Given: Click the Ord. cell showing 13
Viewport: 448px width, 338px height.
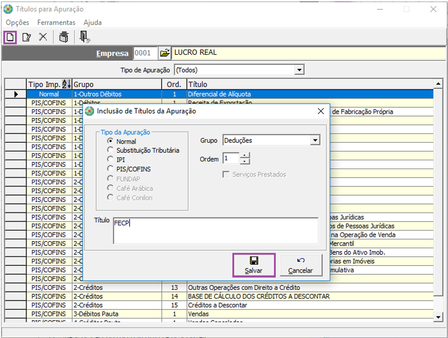Looking at the screenshot, I should (x=174, y=287).
